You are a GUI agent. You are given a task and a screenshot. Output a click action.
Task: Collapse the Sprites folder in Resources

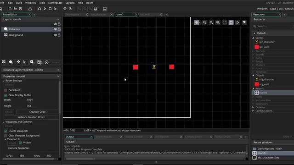[253, 38]
